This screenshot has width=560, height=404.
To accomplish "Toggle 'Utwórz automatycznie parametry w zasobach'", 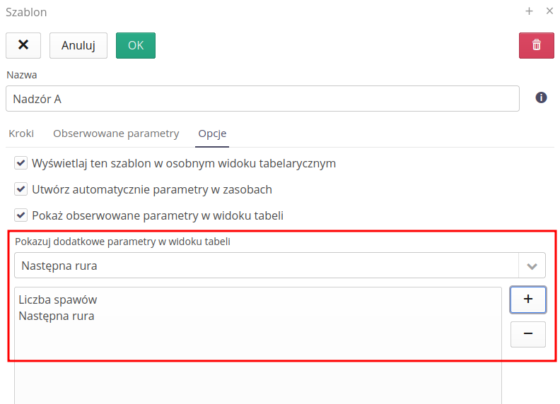I will pyautogui.click(x=21, y=189).
